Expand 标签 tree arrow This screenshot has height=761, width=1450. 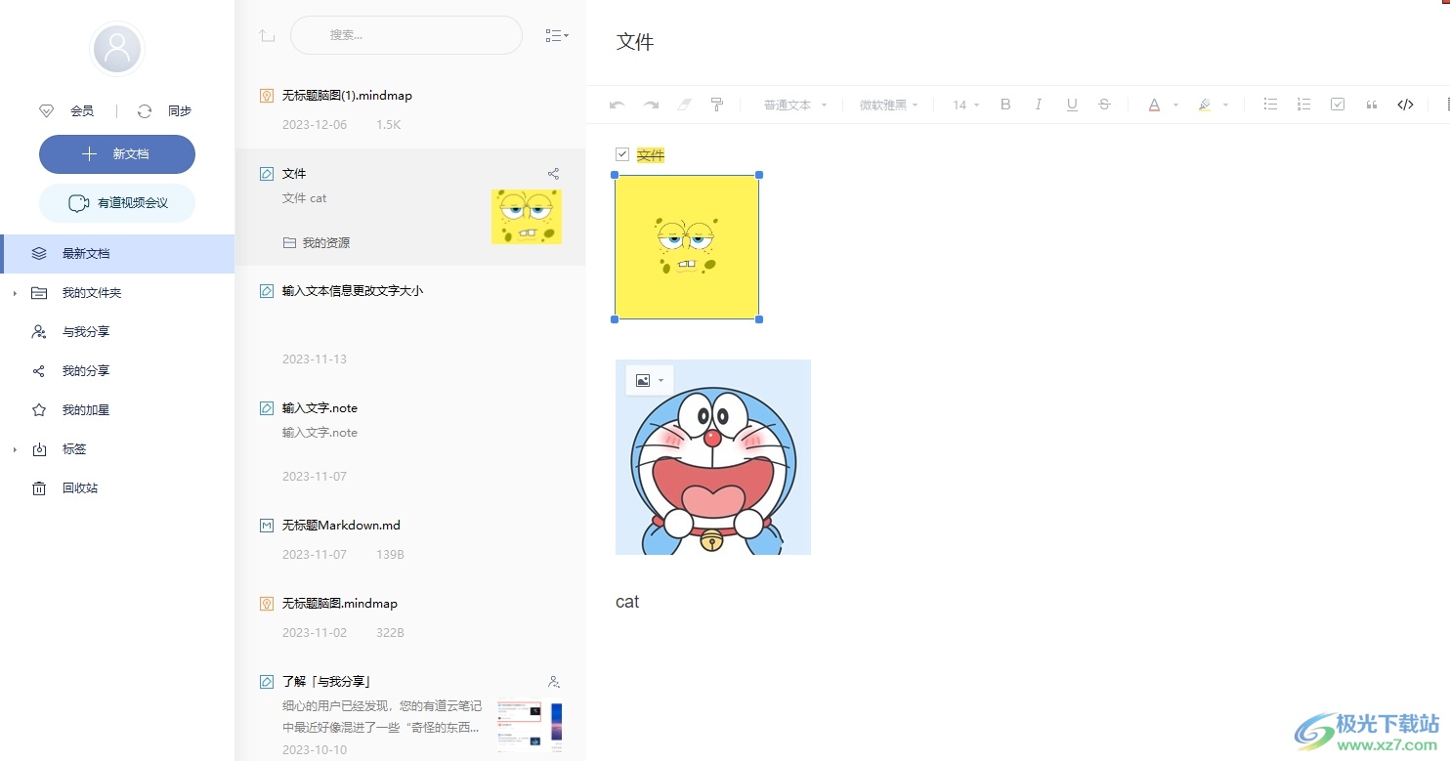click(15, 449)
